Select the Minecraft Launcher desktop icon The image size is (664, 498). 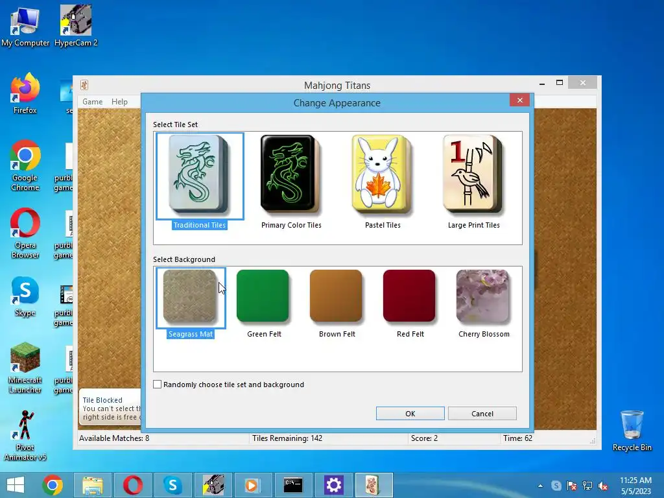(x=25, y=368)
